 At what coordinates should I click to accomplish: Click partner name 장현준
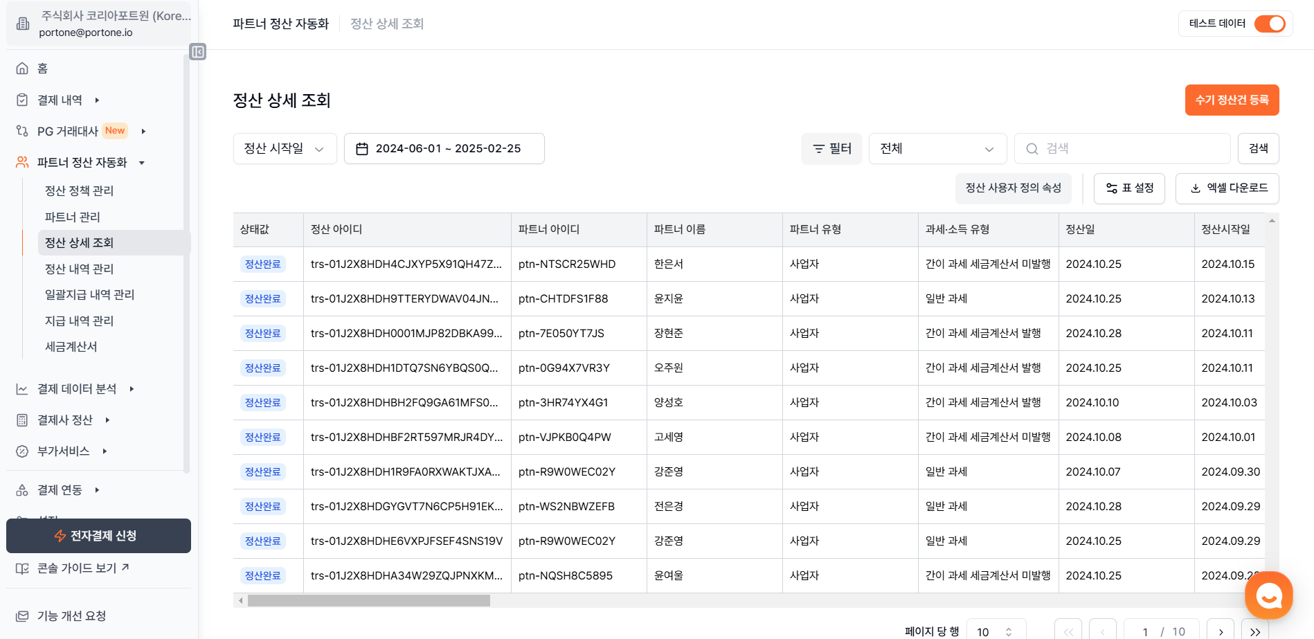pos(669,333)
